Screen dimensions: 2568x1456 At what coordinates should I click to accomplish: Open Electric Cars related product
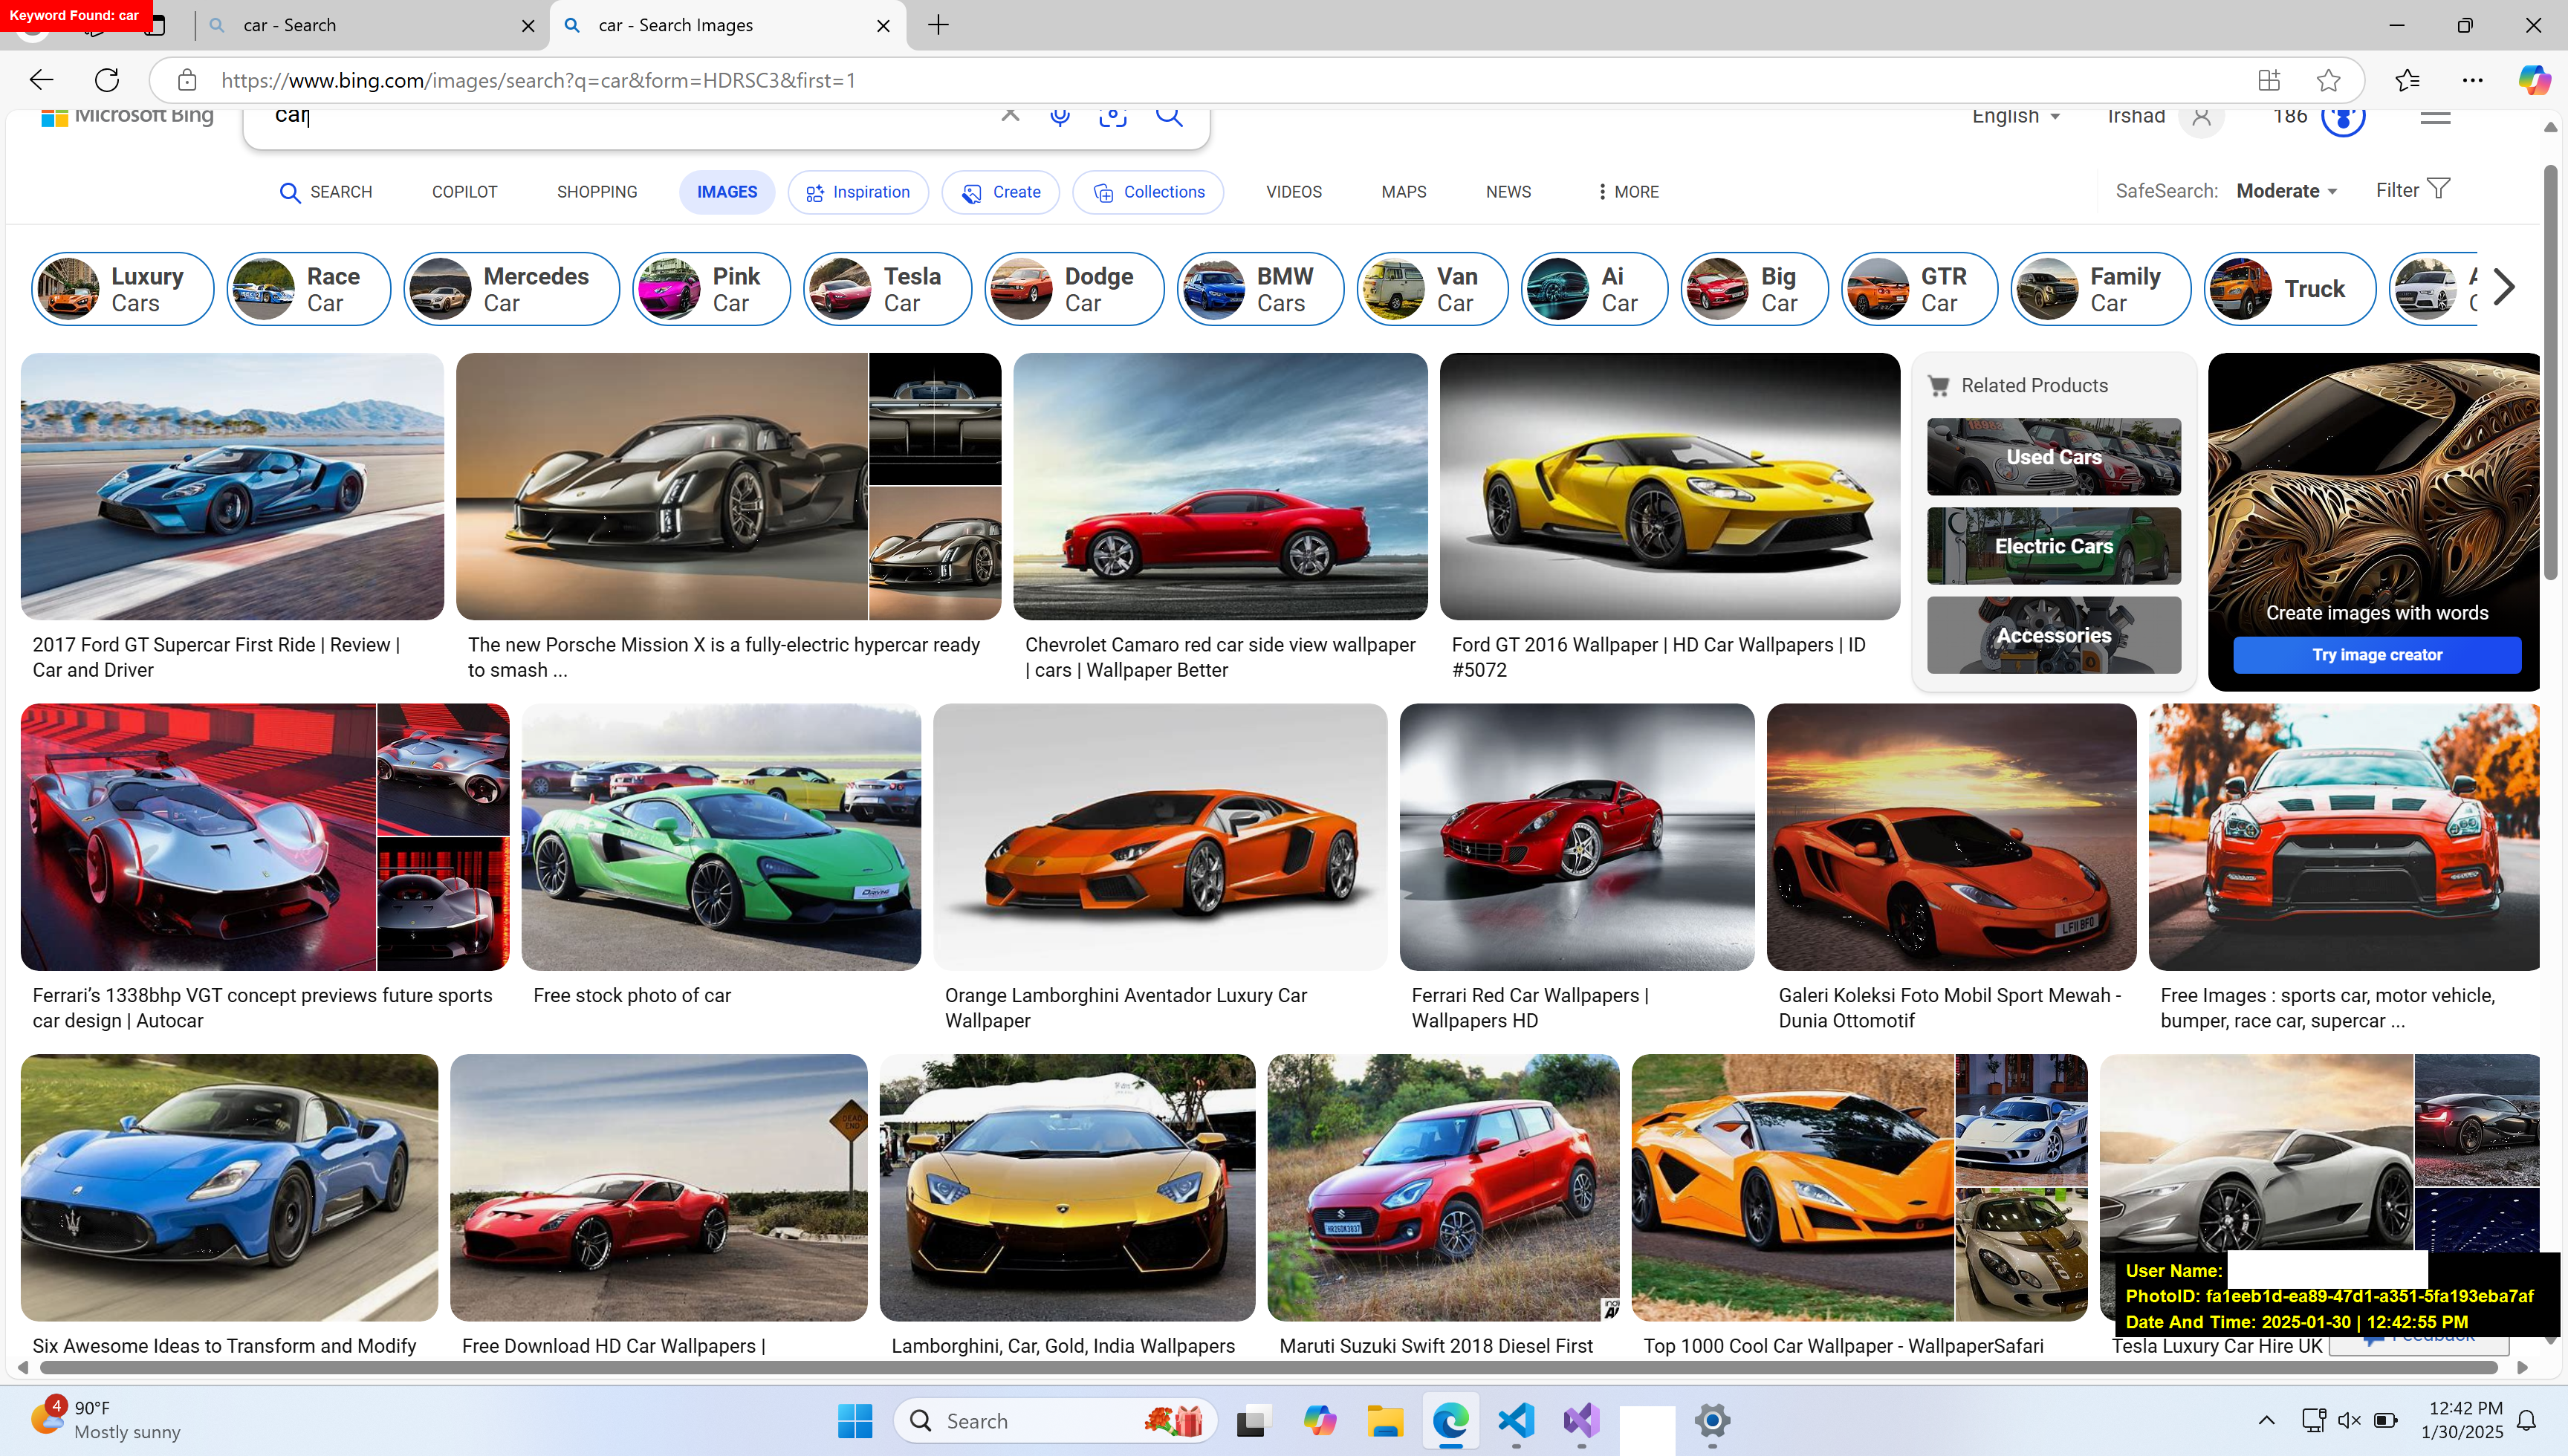coord(2054,546)
